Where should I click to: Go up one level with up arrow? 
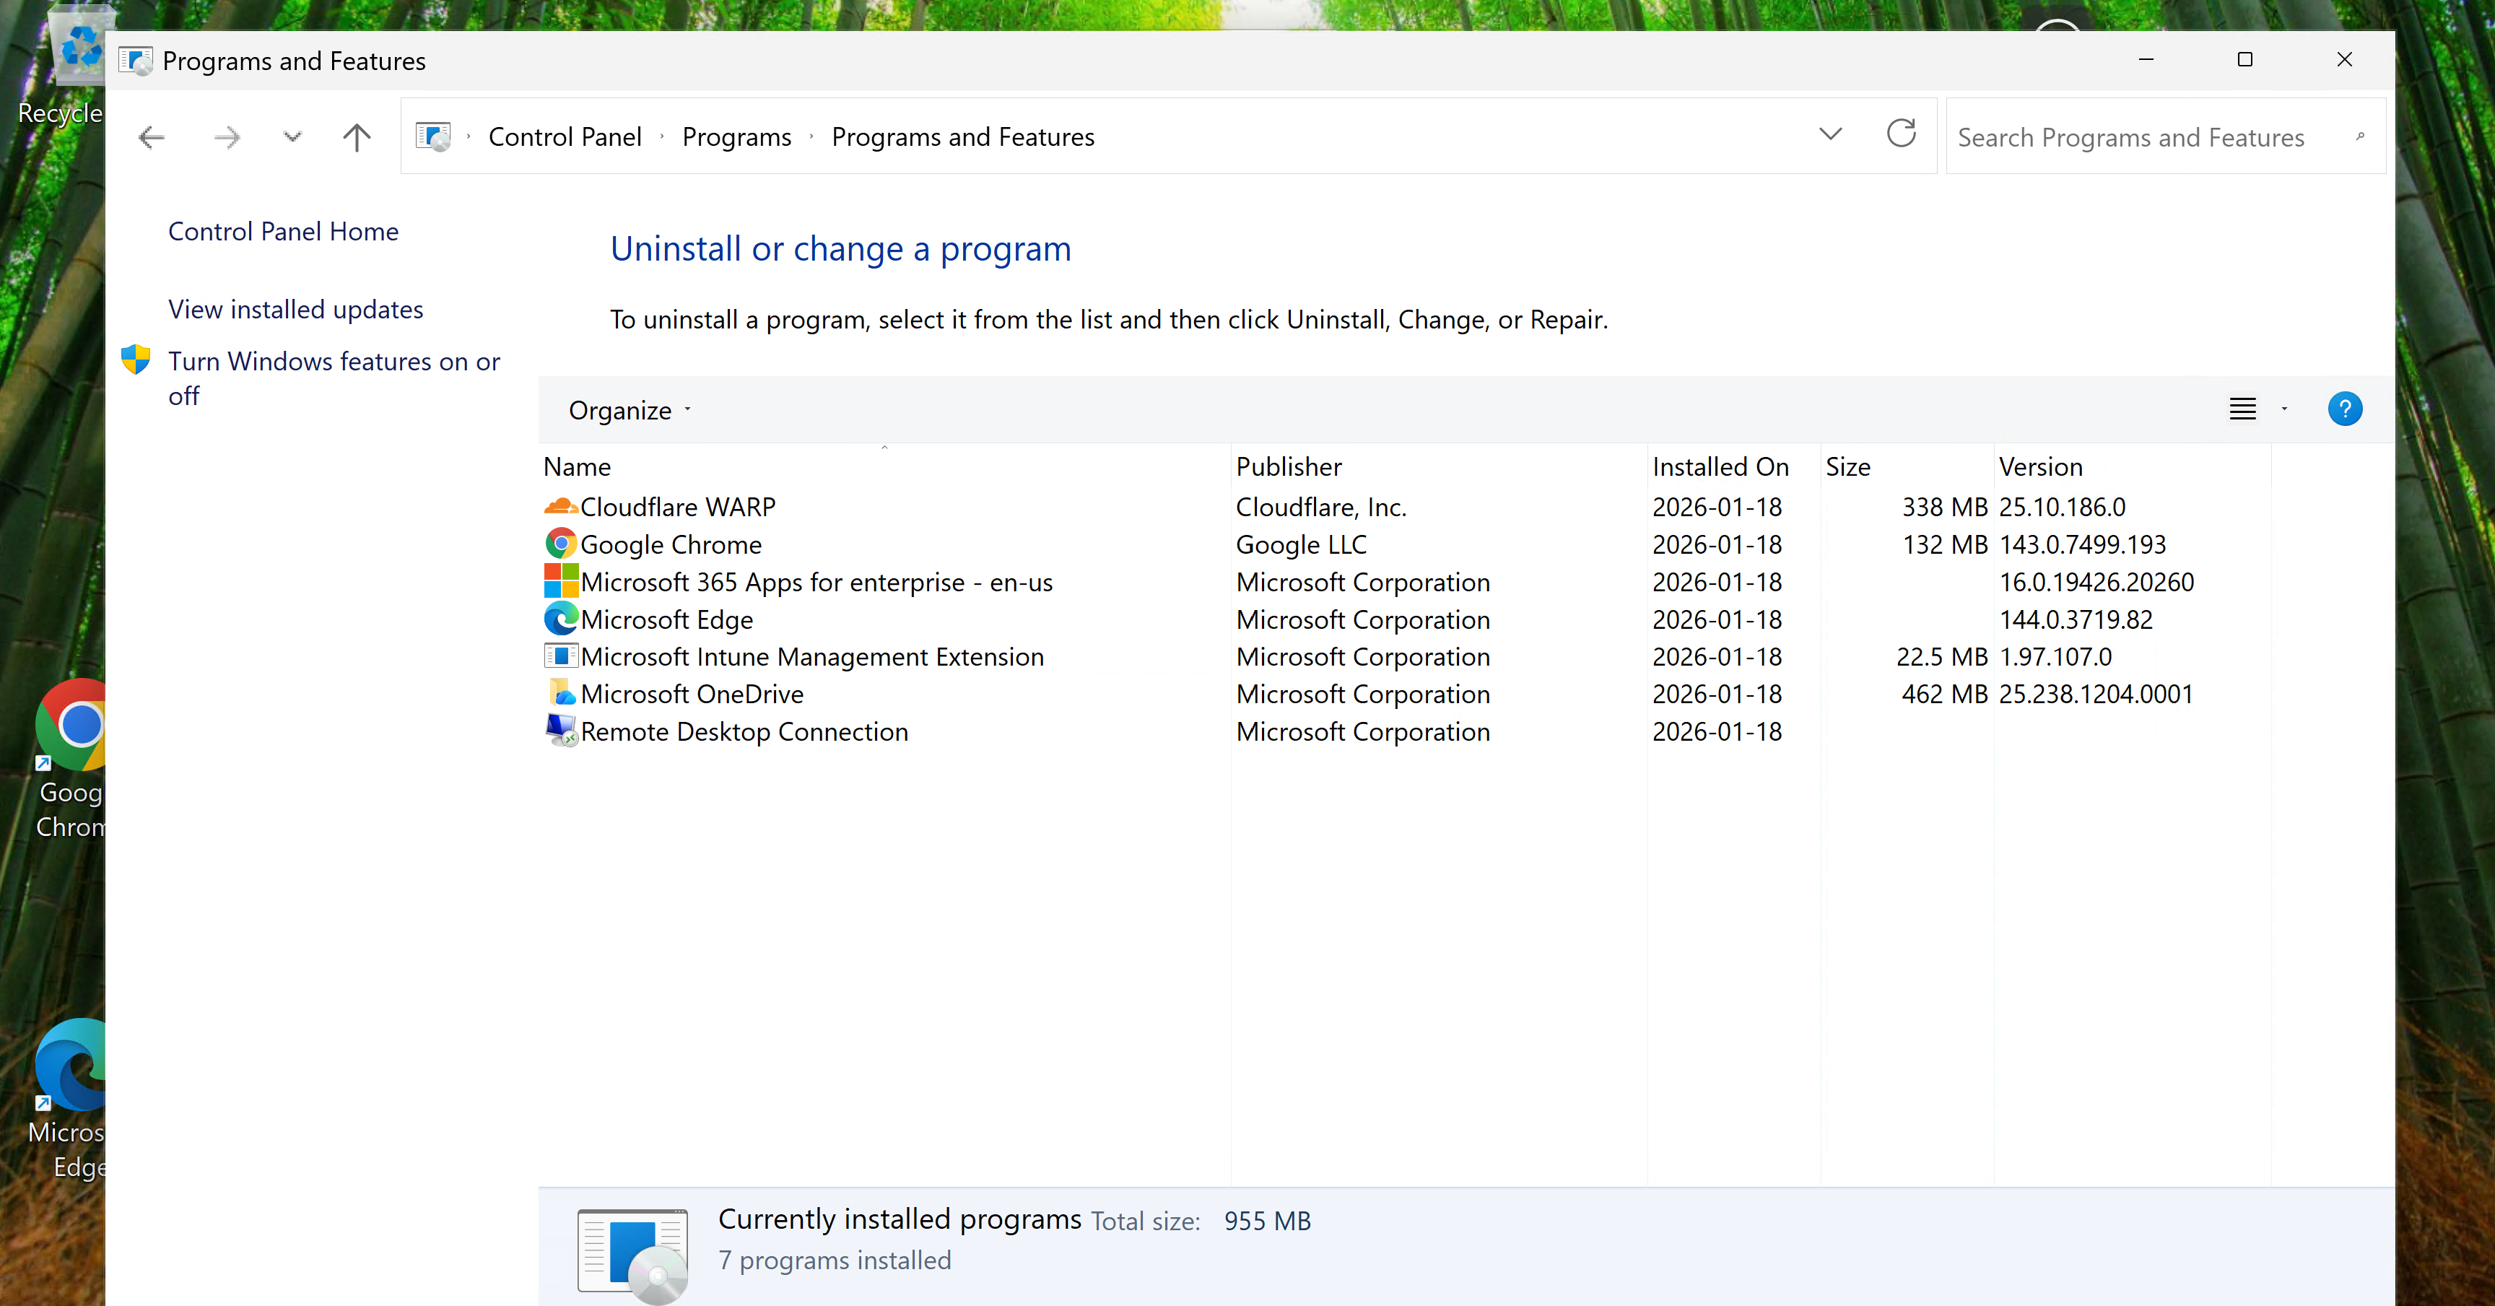(357, 138)
